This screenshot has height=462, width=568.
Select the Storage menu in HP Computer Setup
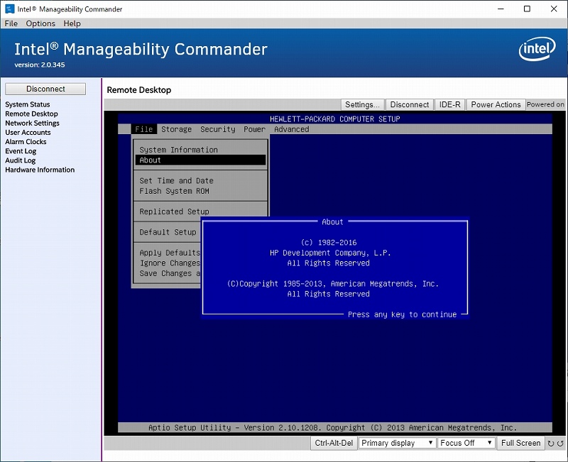(x=176, y=129)
